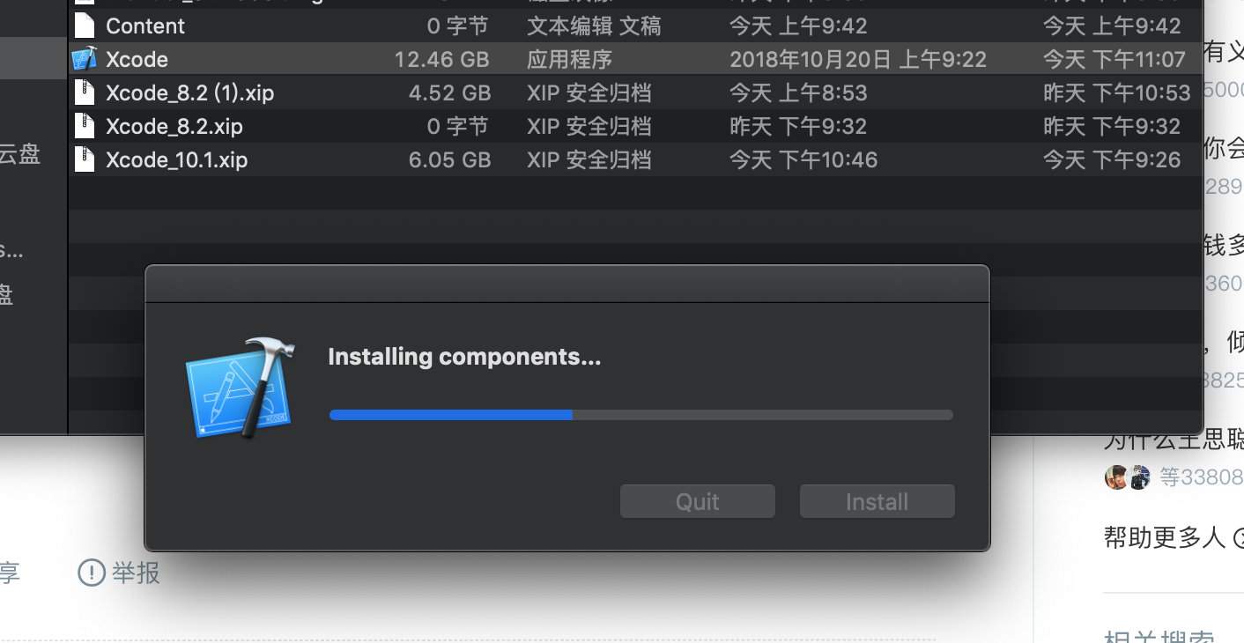Click the 12.46 GB size cell
This screenshot has width=1244, height=643.
click(442, 59)
